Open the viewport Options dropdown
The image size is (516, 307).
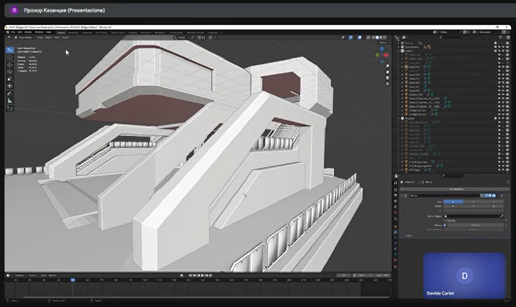[x=384, y=43]
